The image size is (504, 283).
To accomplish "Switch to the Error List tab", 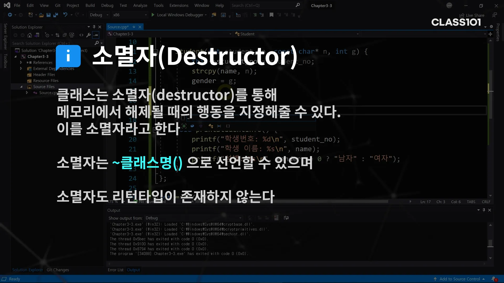I will coord(115,270).
